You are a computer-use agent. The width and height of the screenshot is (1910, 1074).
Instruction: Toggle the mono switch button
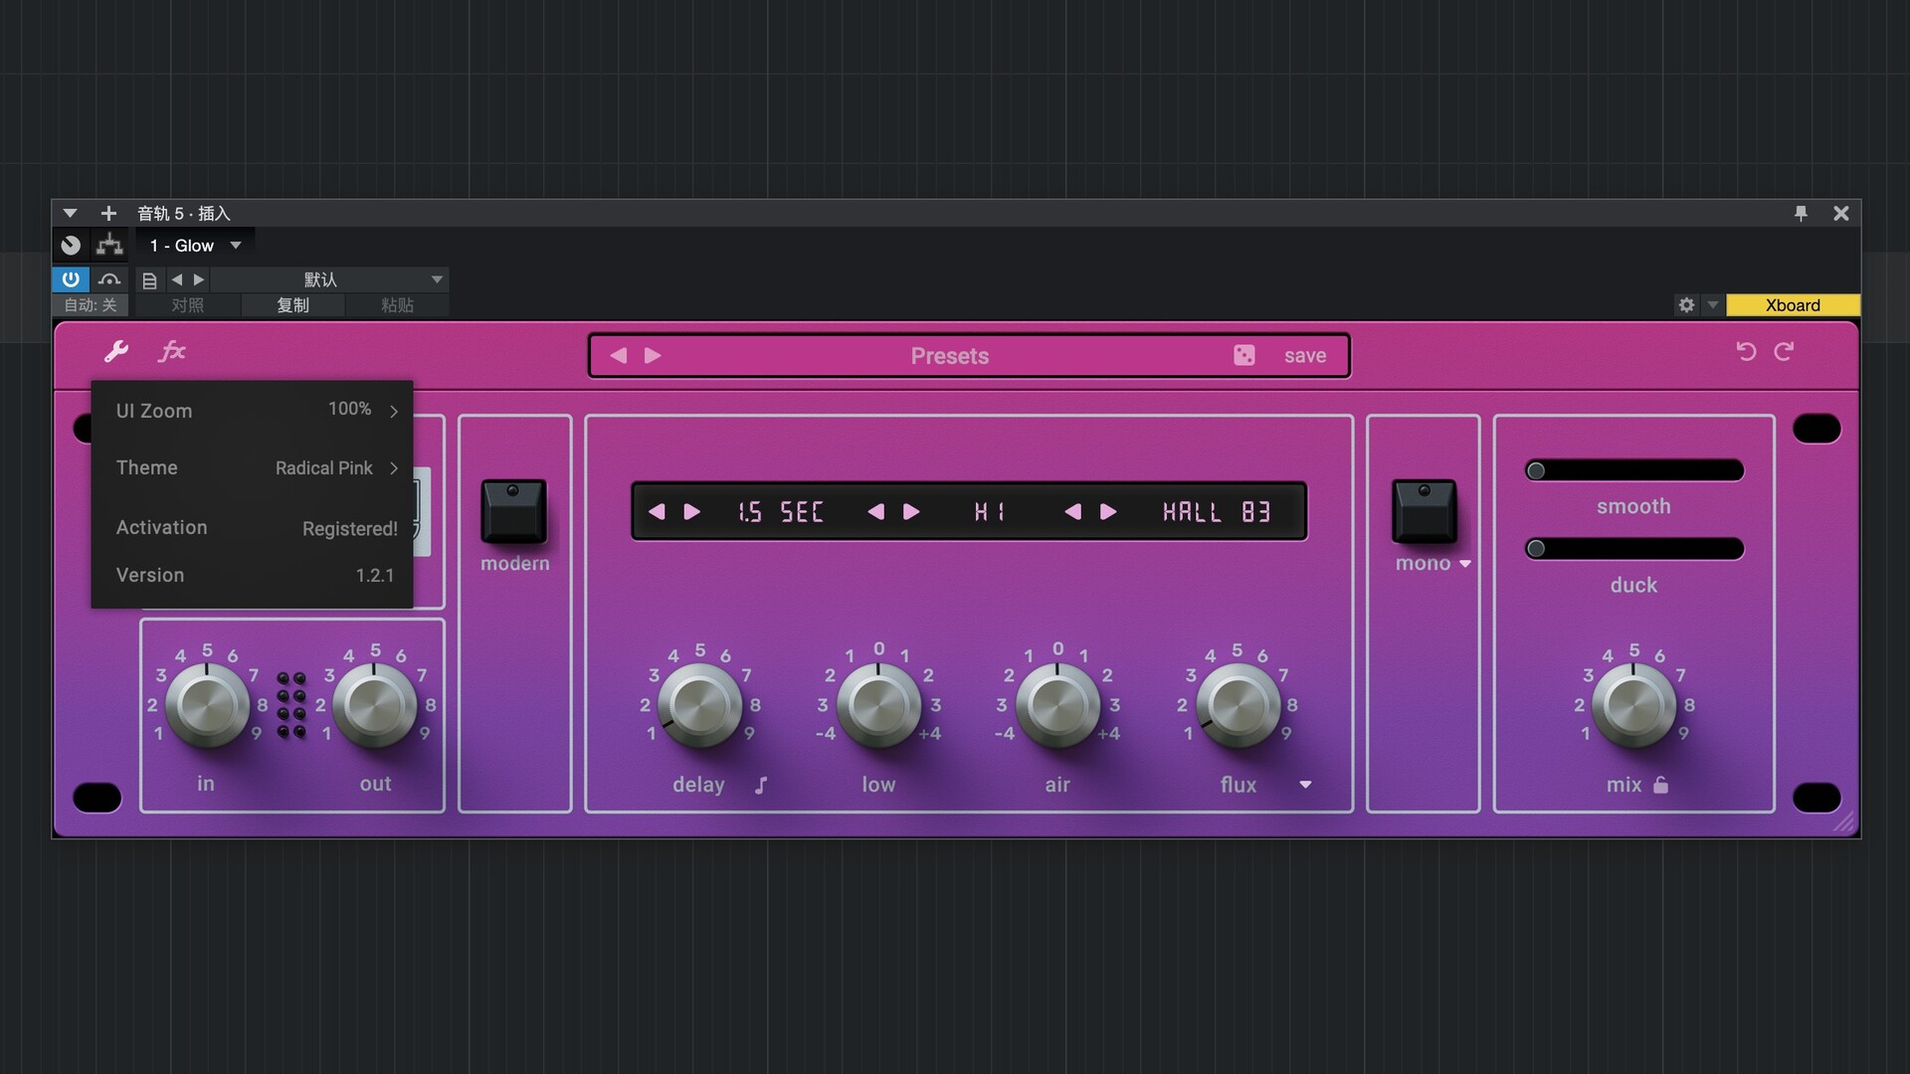point(1424,511)
